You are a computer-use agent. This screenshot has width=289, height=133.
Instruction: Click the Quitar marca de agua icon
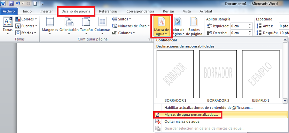point(157,122)
